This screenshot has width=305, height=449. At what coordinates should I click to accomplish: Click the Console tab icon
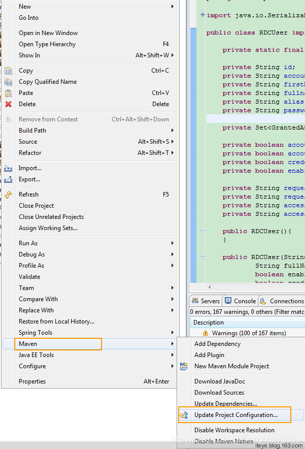(228, 301)
